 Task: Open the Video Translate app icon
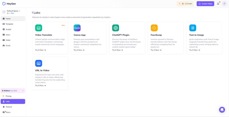click(x=39, y=28)
